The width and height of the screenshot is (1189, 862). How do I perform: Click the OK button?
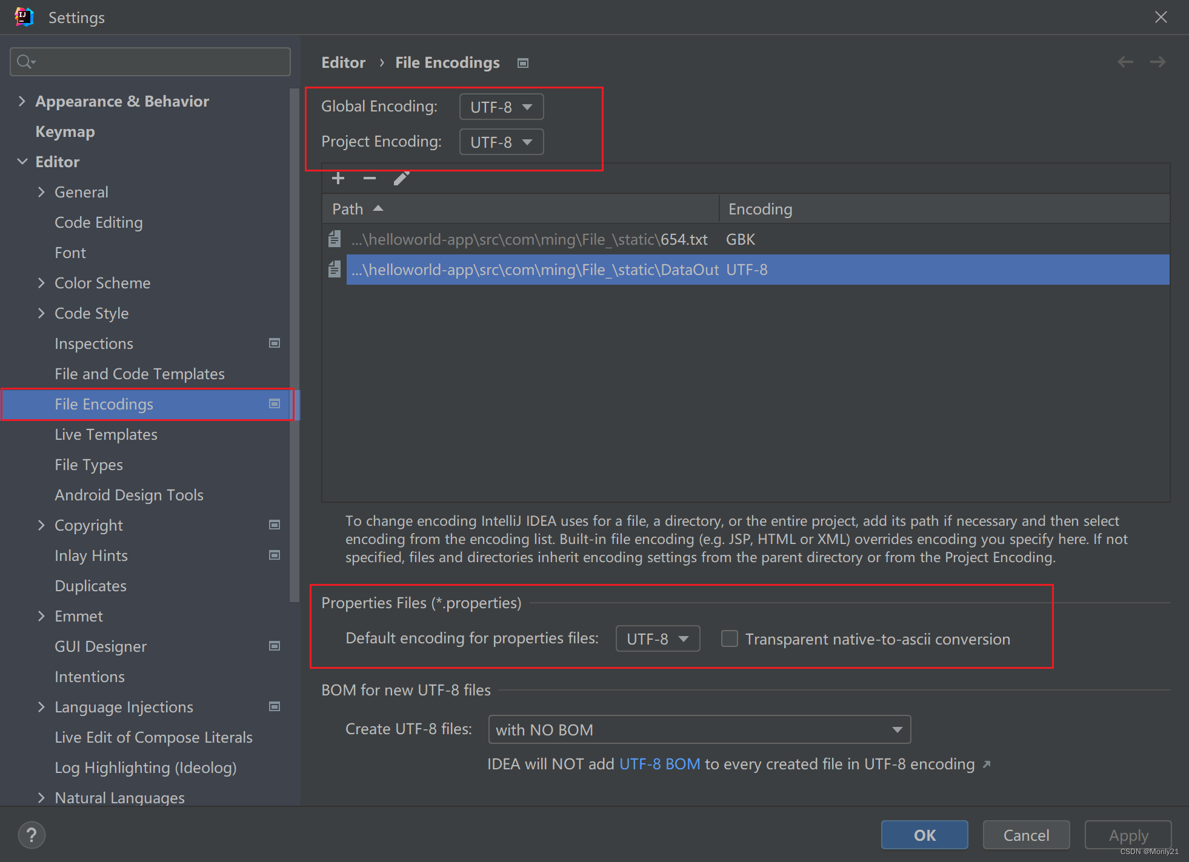[x=924, y=835]
